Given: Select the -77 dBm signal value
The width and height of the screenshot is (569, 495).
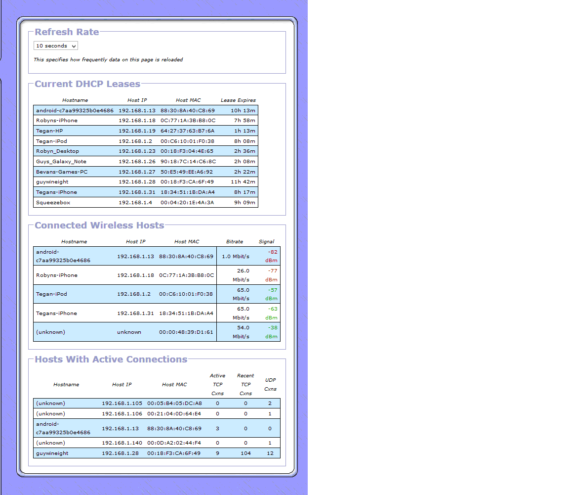Looking at the screenshot, I should 272,275.
